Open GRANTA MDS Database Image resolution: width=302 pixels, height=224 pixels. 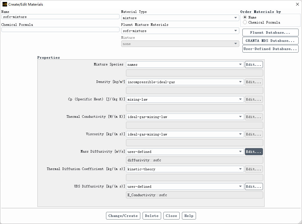(270, 41)
